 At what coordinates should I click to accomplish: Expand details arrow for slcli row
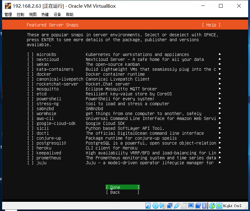tap(220, 128)
